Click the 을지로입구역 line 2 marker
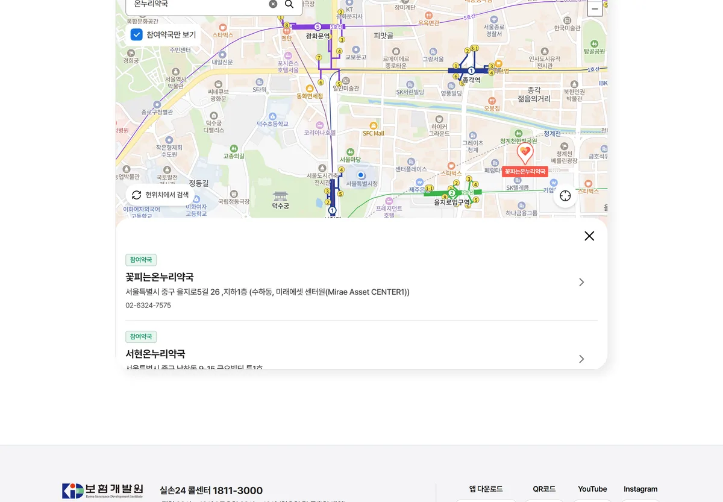Viewport: 723px width, 502px height. 451,193
